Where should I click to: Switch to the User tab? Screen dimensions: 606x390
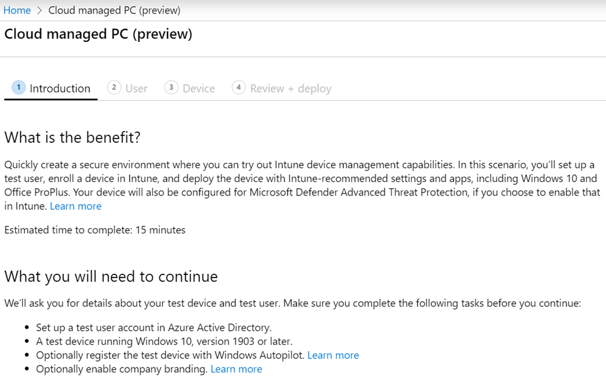point(136,88)
